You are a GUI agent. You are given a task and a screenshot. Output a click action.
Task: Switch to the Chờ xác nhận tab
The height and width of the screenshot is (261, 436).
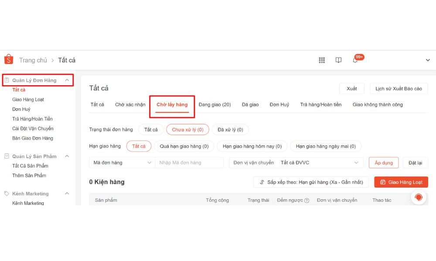130,104
